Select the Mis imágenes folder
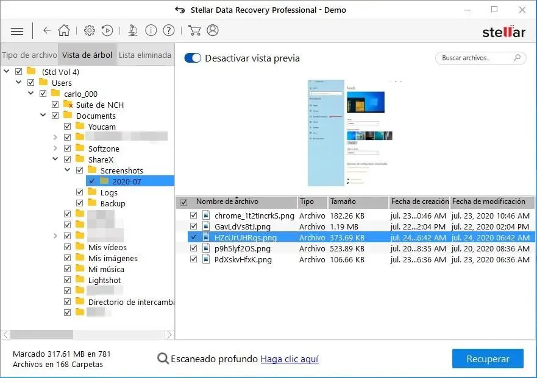Screen dimensions: 537x378 click(x=113, y=258)
